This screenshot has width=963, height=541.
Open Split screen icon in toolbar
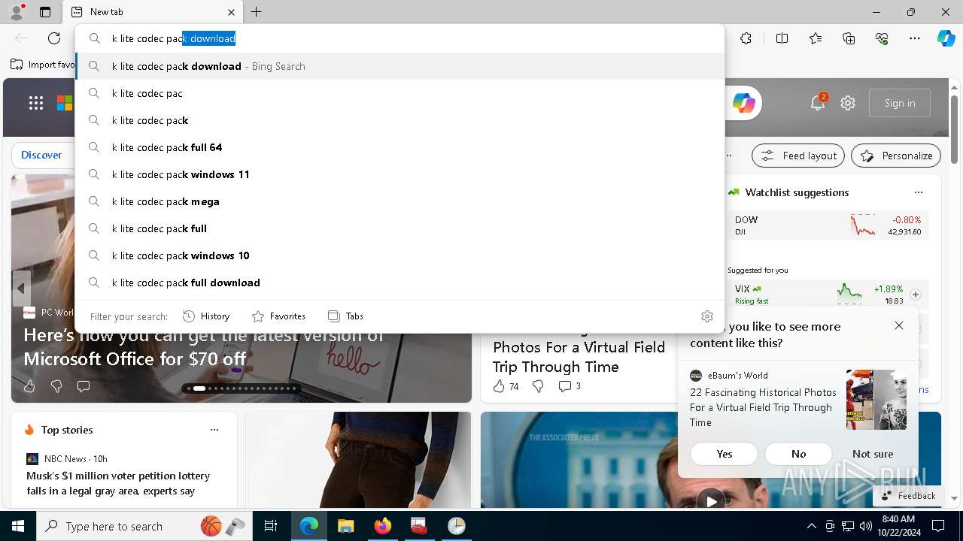tap(782, 38)
